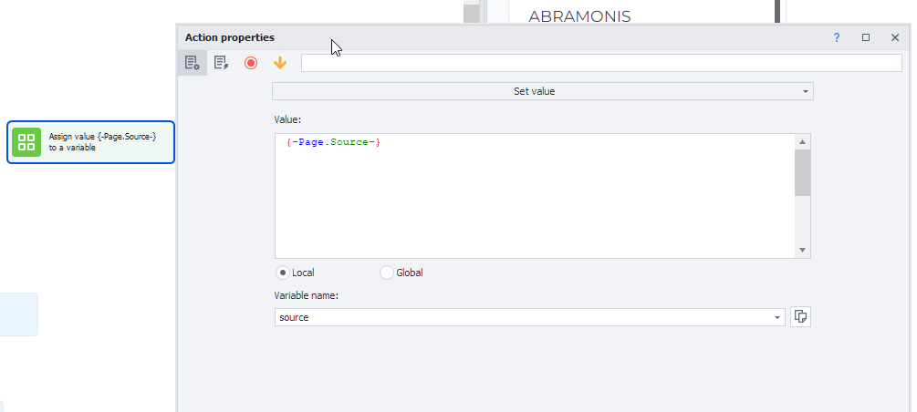Click the source variable name field

point(522,317)
